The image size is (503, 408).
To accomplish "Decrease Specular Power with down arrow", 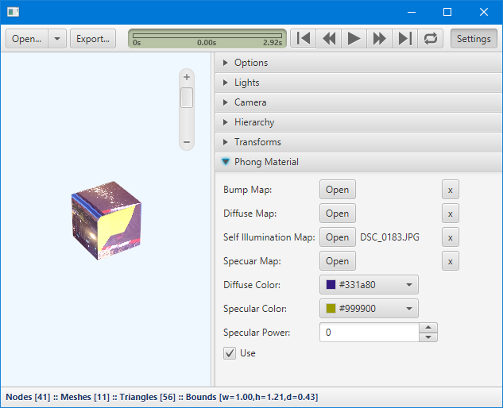I will point(428,337).
